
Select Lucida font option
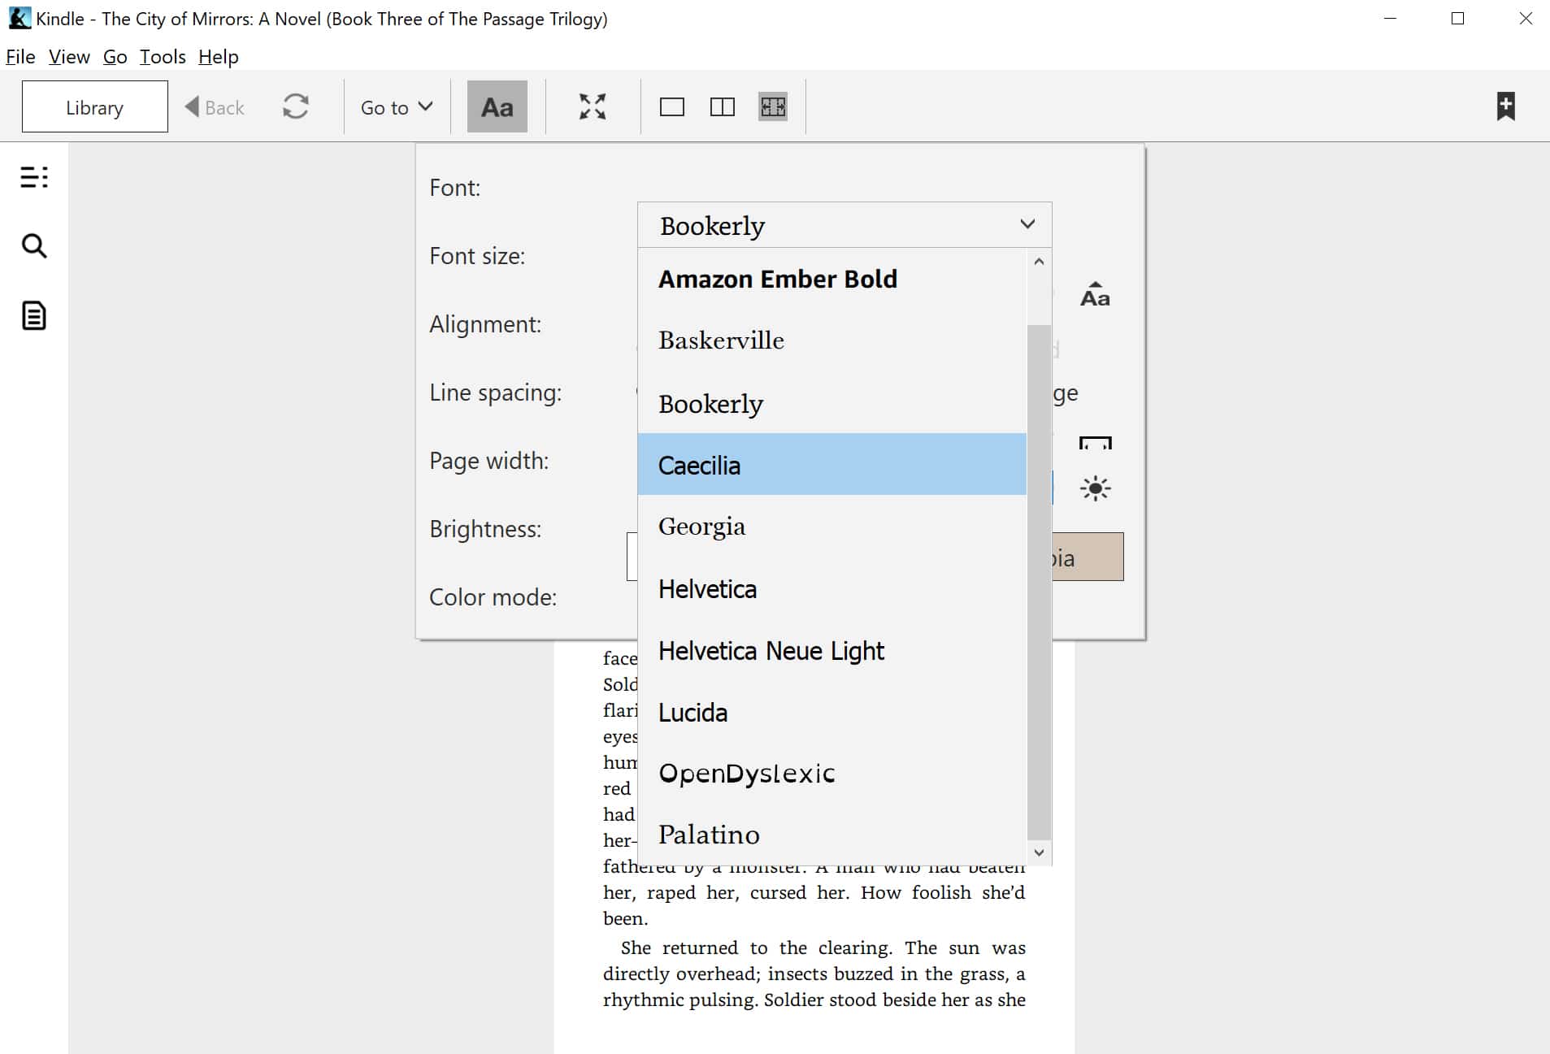[x=832, y=712]
